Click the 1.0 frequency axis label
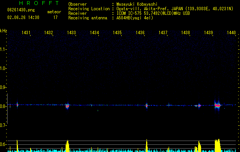This screenshot has height=152, width=240. tap(3, 69)
